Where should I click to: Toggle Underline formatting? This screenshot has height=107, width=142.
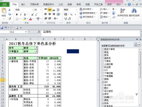click(25, 15)
